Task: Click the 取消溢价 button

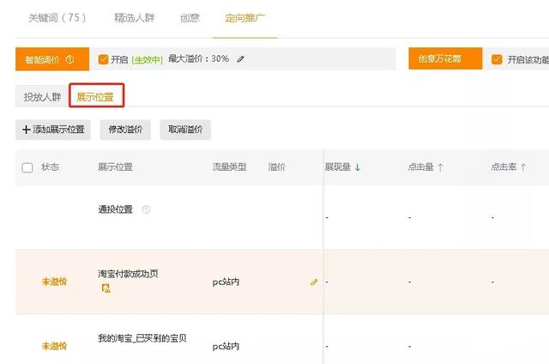Action: click(185, 130)
